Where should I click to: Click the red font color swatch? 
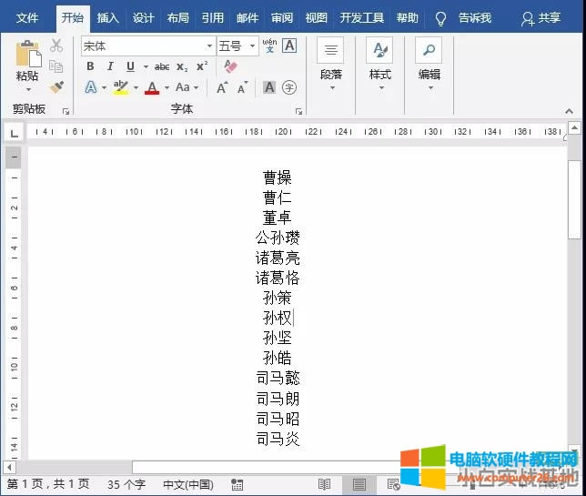152,87
